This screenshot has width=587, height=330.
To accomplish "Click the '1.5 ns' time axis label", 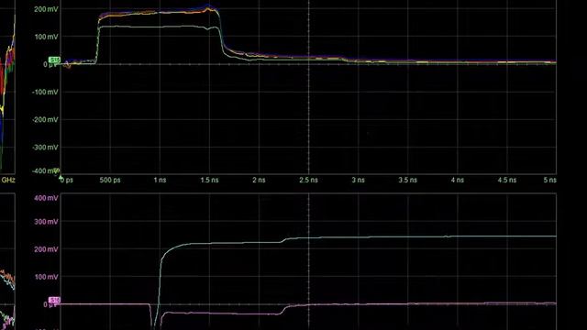I will click(x=209, y=180).
